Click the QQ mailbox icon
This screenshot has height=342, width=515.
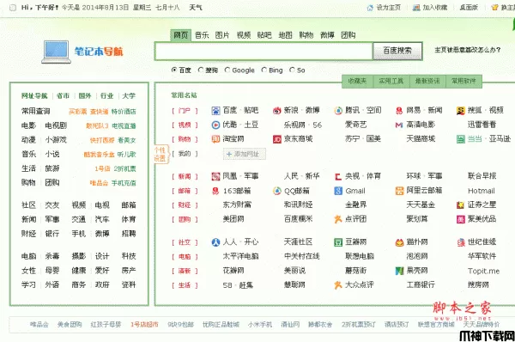click(x=277, y=191)
